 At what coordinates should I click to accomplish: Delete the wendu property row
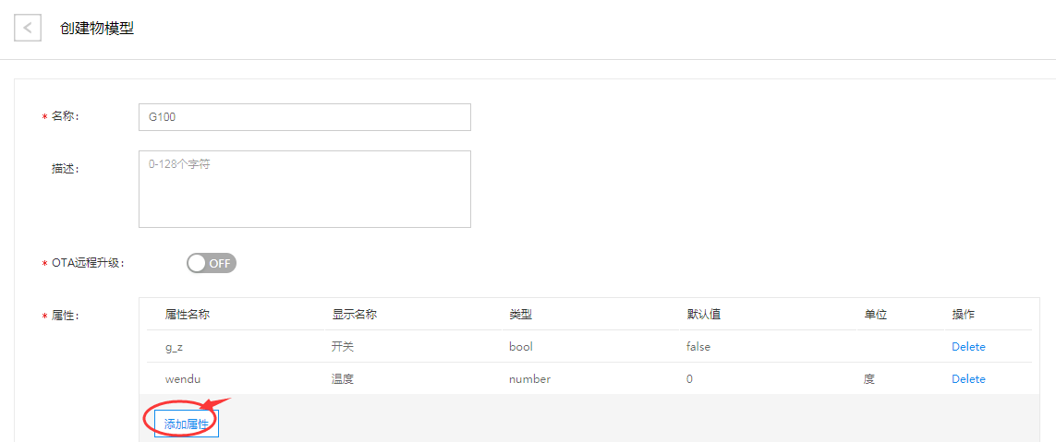[968, 379]
